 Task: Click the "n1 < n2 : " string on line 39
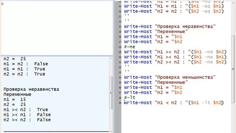171,103
